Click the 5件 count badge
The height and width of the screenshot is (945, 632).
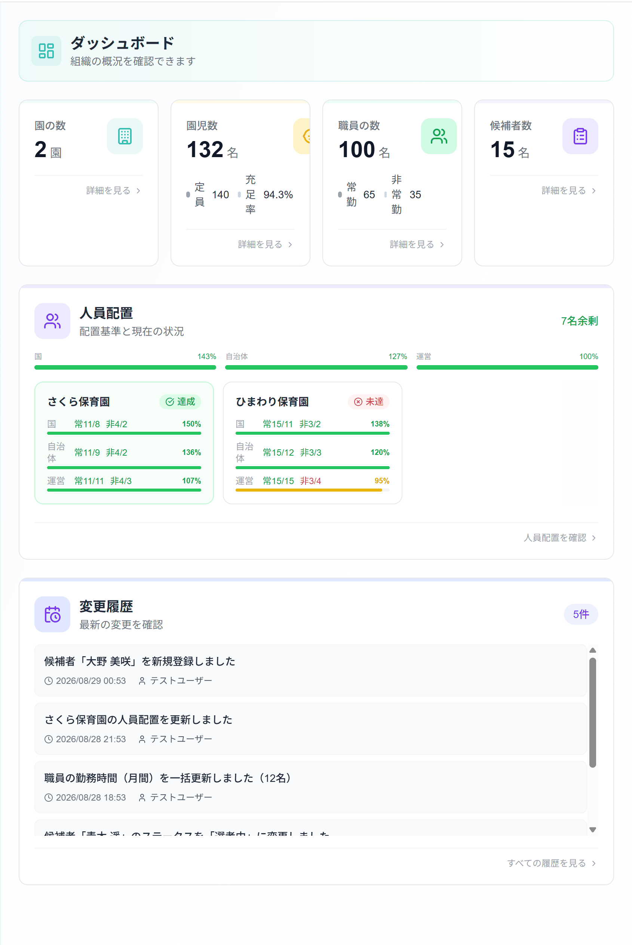581,614
